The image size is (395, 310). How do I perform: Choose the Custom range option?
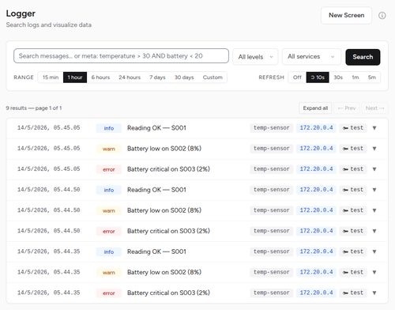pyautogui.click(x=213, y=77)
